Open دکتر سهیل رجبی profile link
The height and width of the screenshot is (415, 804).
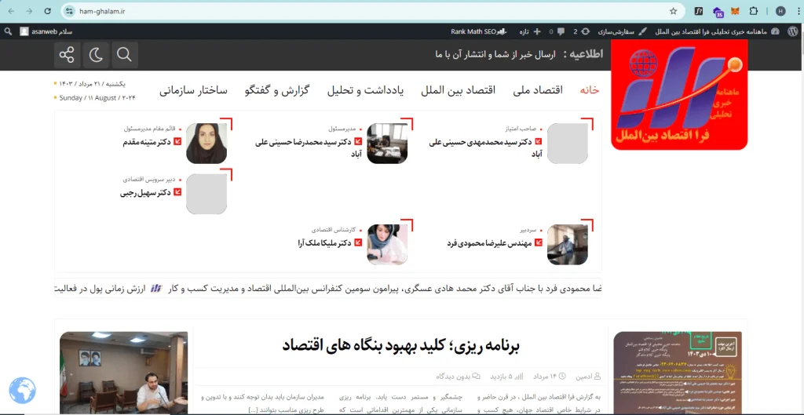pos(145,193)
